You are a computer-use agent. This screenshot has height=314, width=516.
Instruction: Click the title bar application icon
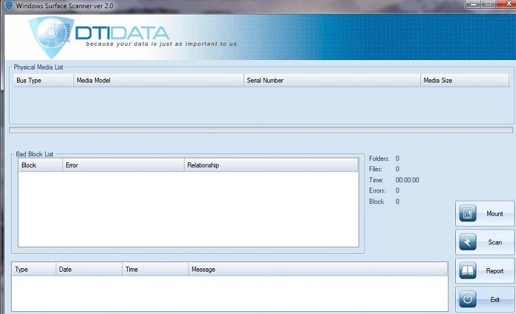coord(8,5)
